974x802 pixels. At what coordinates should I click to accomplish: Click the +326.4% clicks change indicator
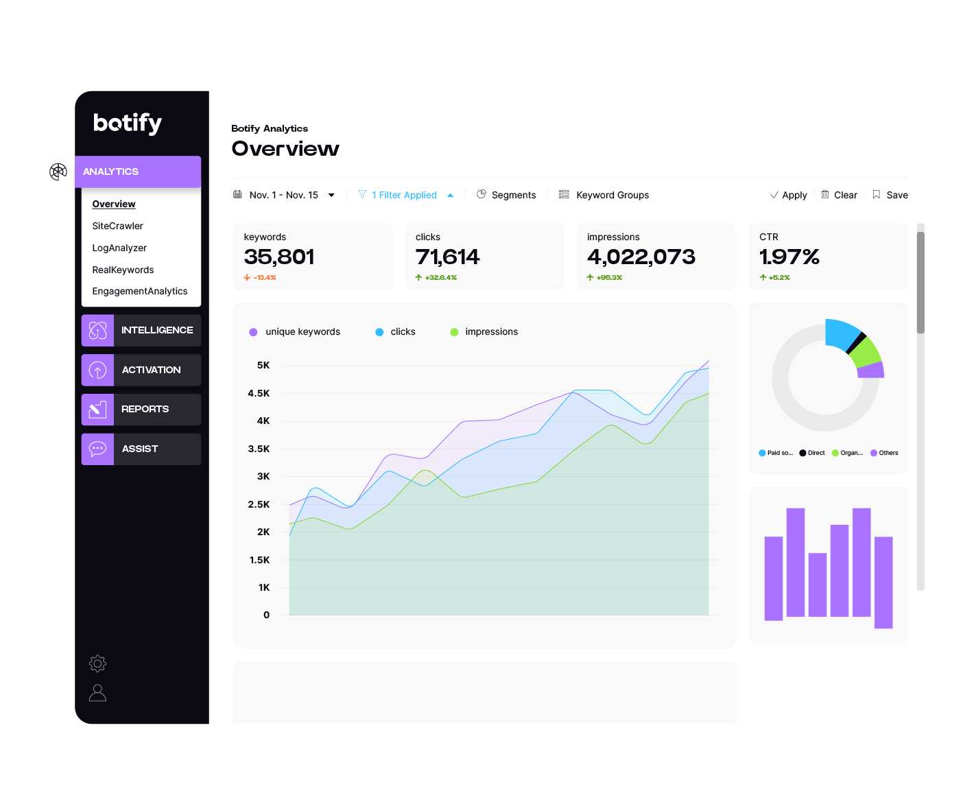[x=436, y=278]
